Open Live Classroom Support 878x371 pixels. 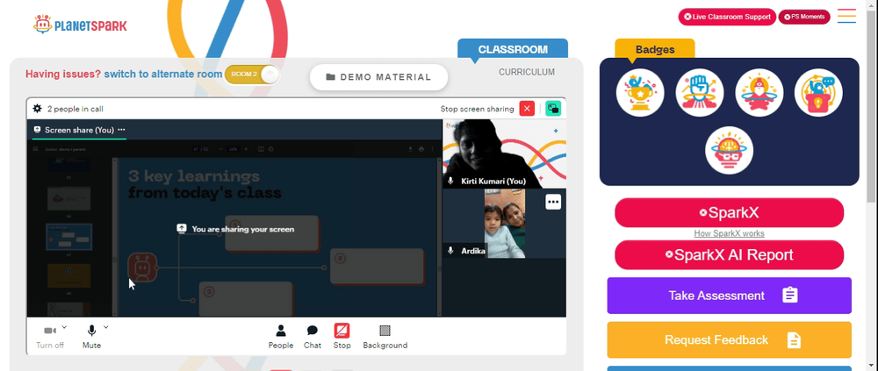click(x=727, y=17)
